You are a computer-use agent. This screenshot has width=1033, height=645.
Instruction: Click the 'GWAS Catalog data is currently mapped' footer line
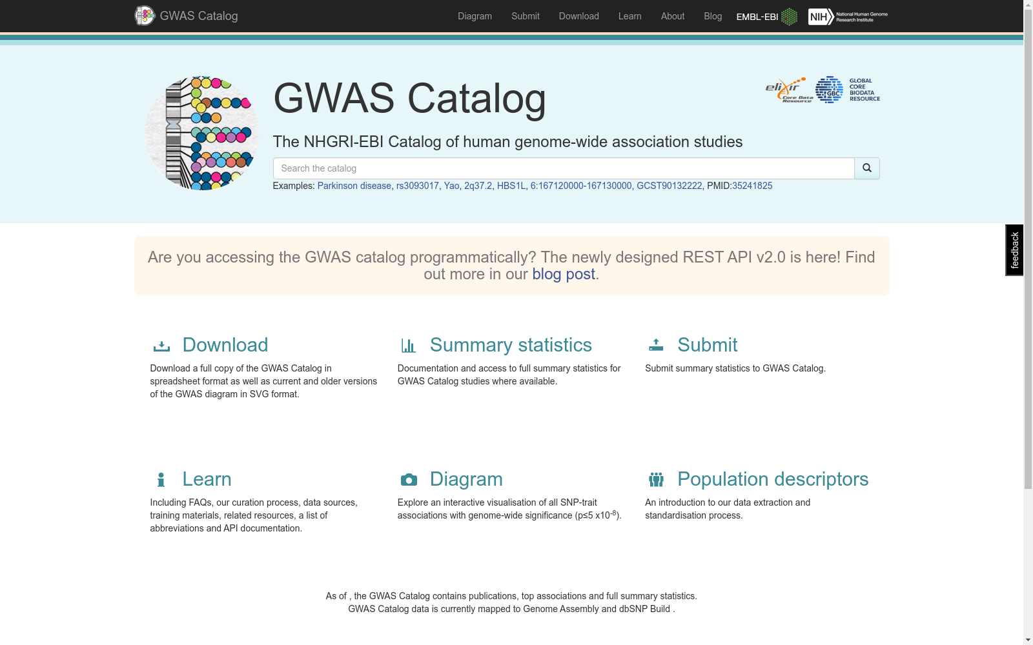coord(511,609)
